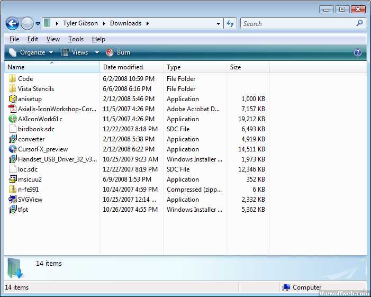Select the CursorFX_preview application icon

coord(13,149)
